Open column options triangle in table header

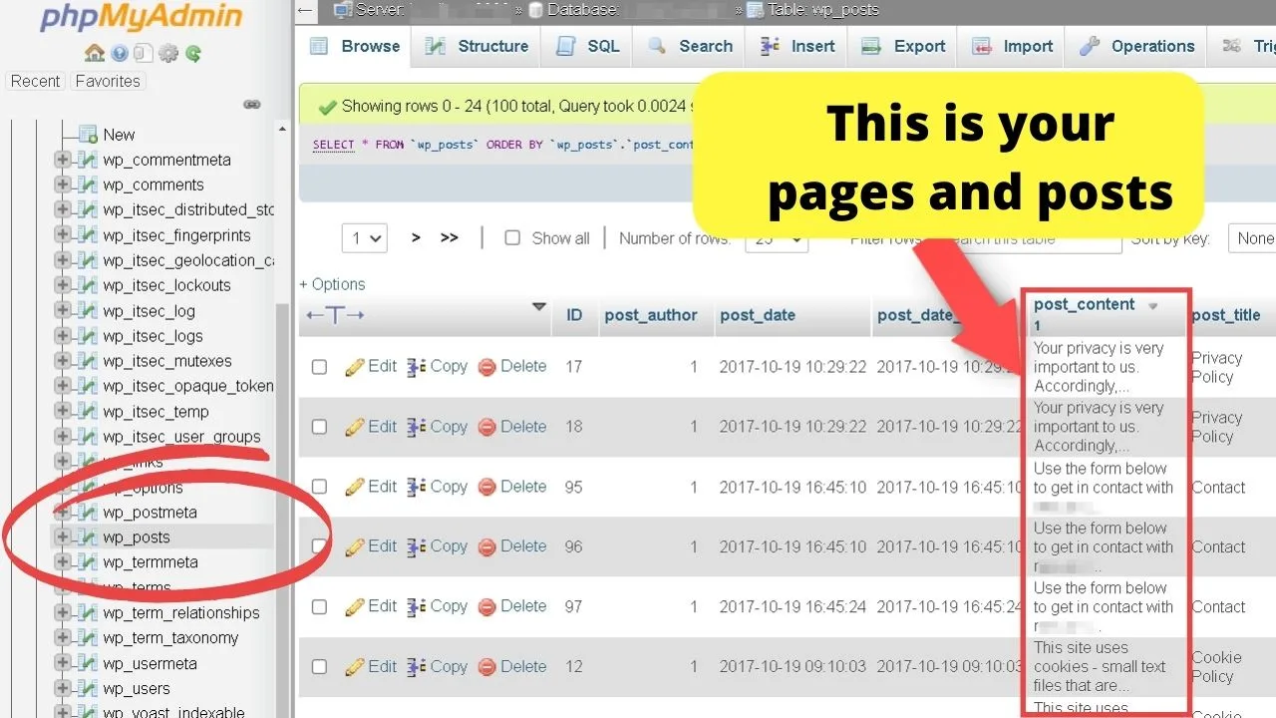[539, 307]
